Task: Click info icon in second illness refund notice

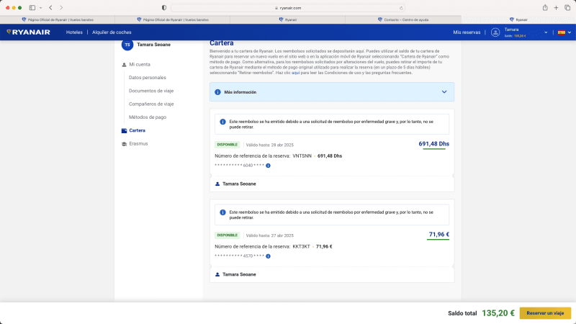Action: [222, 212]
